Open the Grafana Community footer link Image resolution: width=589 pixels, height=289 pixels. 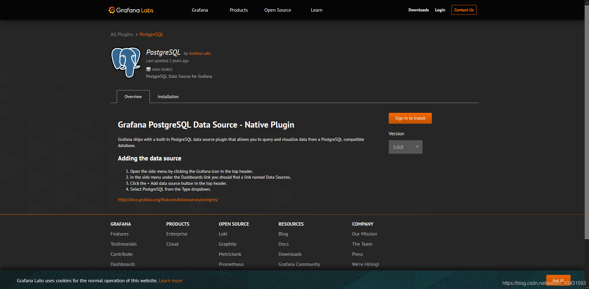(299, 264)
